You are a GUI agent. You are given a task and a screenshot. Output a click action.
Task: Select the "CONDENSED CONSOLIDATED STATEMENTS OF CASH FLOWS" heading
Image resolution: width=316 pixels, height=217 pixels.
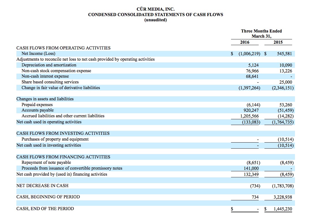(x=156, y=14)
